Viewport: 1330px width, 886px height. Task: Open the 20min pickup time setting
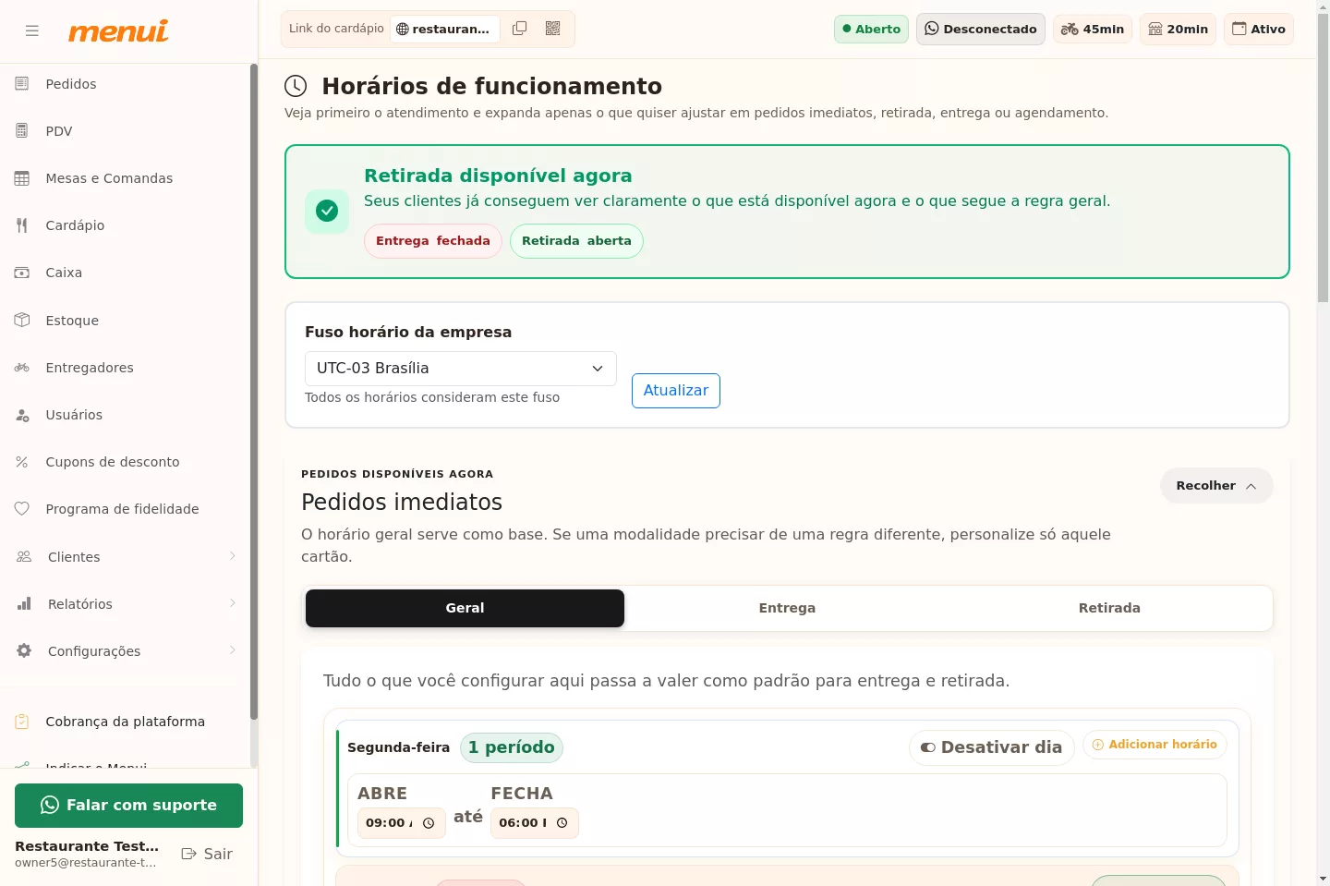click(x=1178, y=30)
